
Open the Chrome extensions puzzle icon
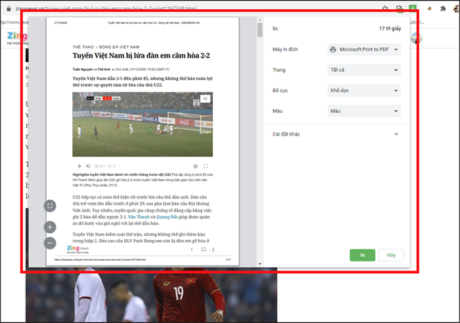click(443, 9)
